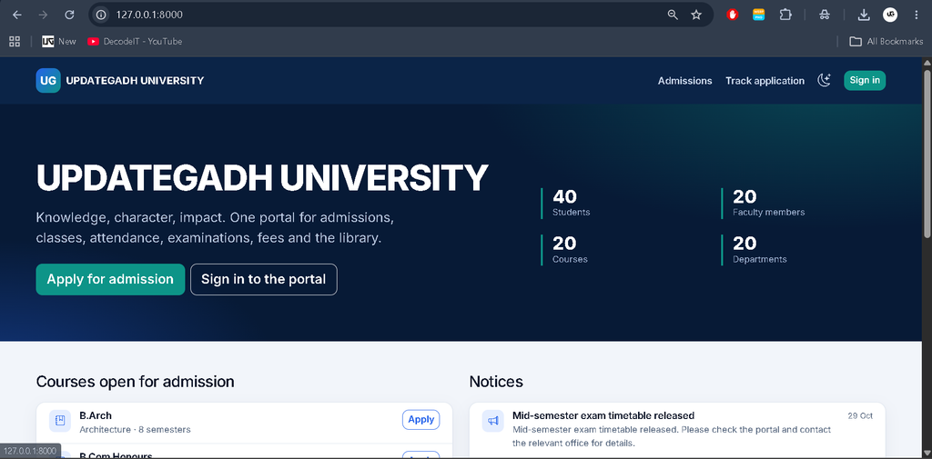Bookmark this page with the star icon

tap(696, 15)
